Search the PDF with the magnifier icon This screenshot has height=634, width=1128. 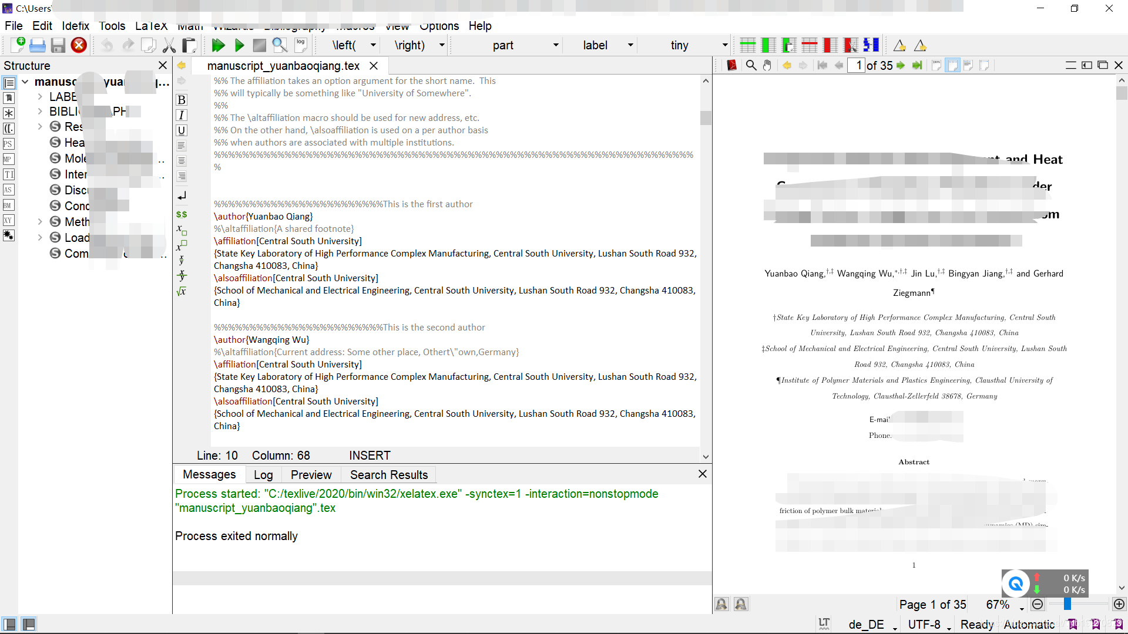[751, 65]
